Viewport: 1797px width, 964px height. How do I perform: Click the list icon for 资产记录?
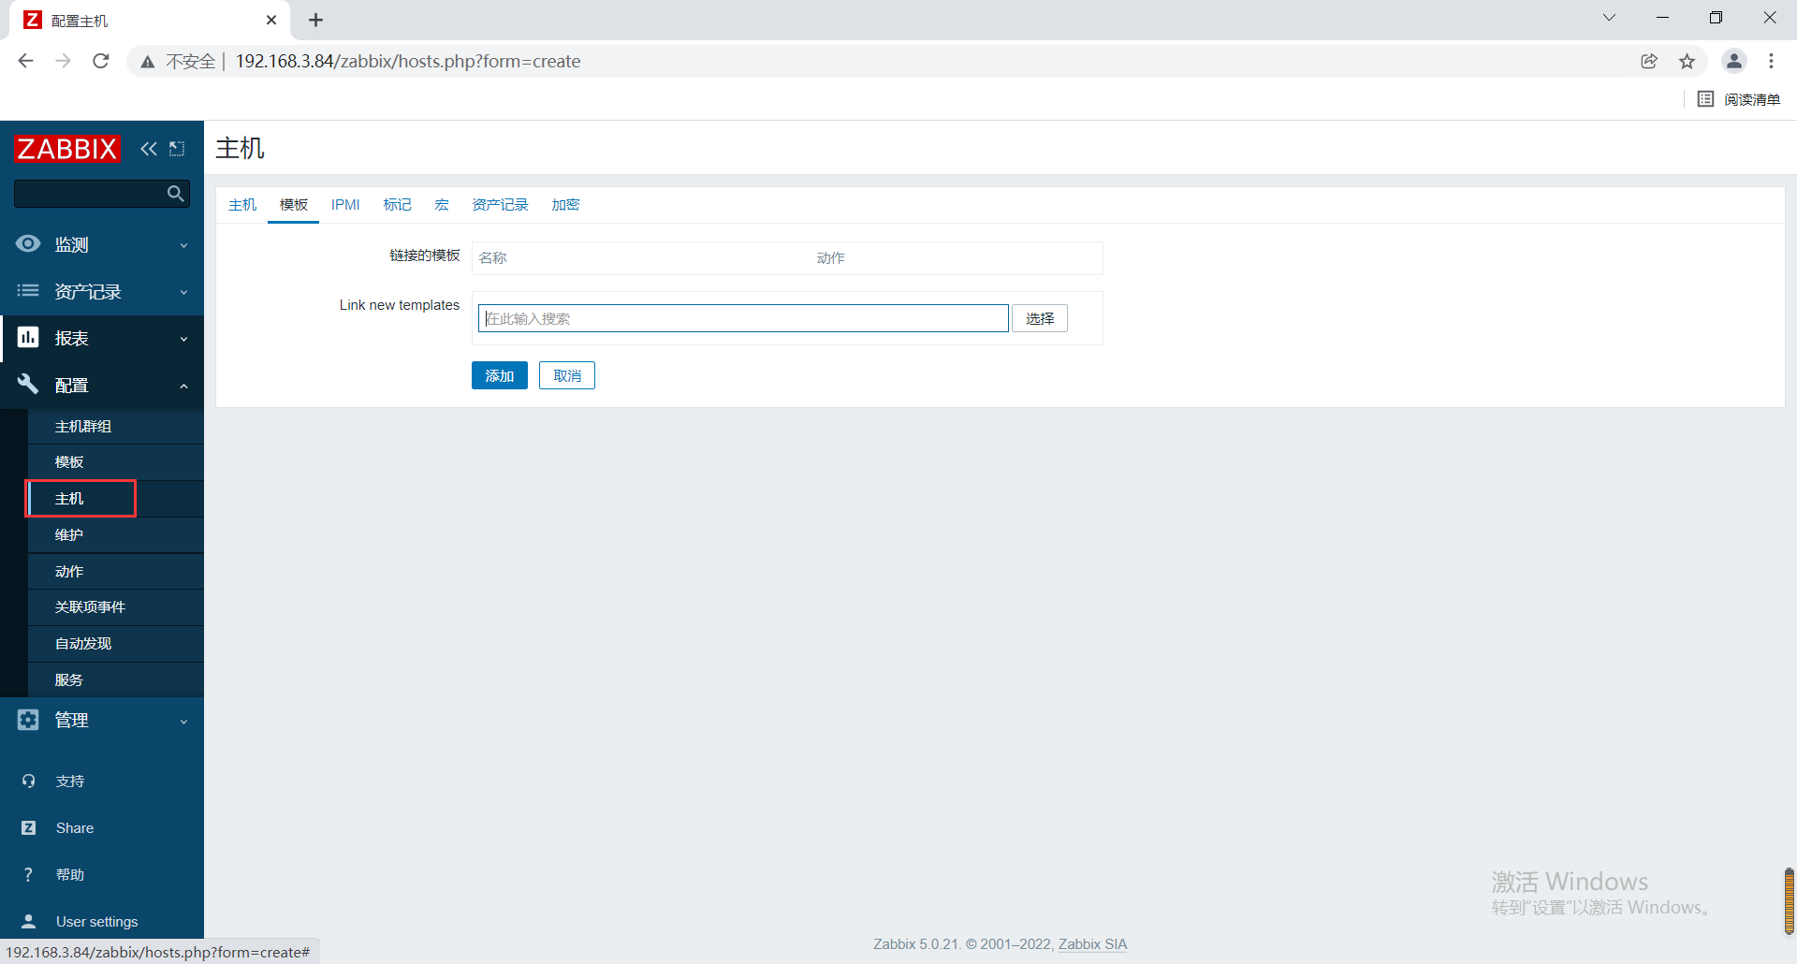28,291
